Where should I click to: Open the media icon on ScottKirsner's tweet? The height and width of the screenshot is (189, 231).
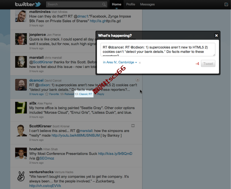point(133,126)
